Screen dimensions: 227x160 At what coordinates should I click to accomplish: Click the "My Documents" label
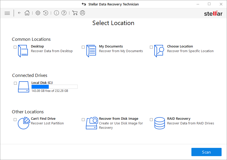pyautogui.click(x=111, y=46)
